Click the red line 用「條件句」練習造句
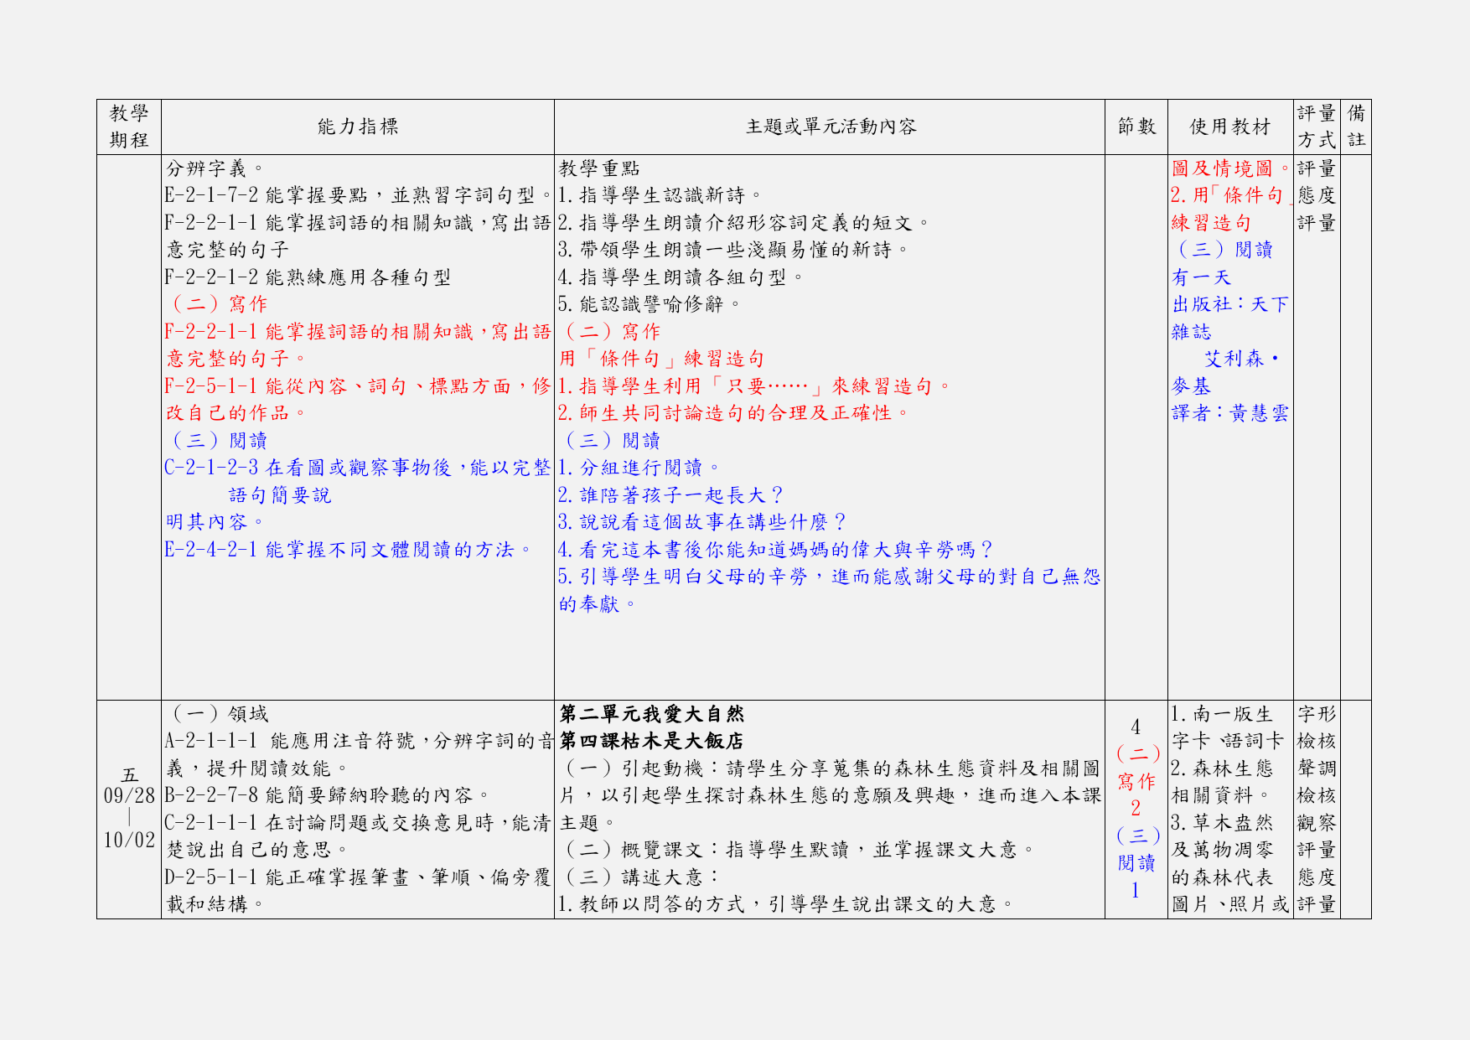This screenshot has width=1470, height=1040. click(661, 359)
